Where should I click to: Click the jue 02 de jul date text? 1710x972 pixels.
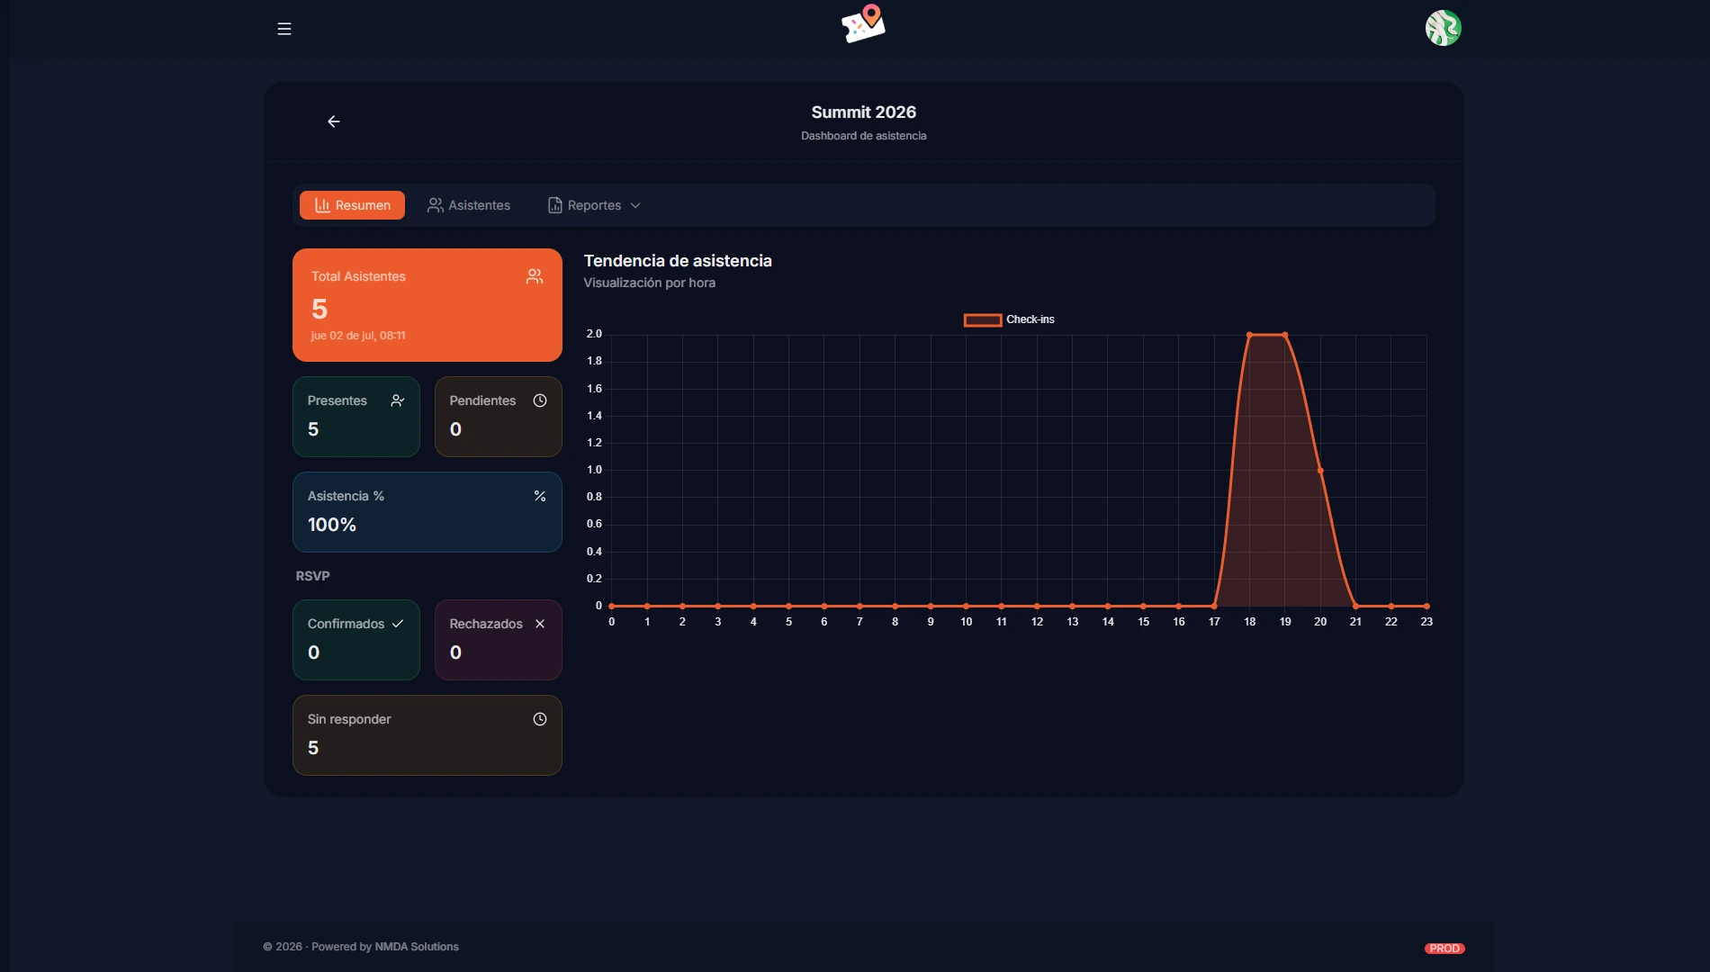tap(358, 336)
